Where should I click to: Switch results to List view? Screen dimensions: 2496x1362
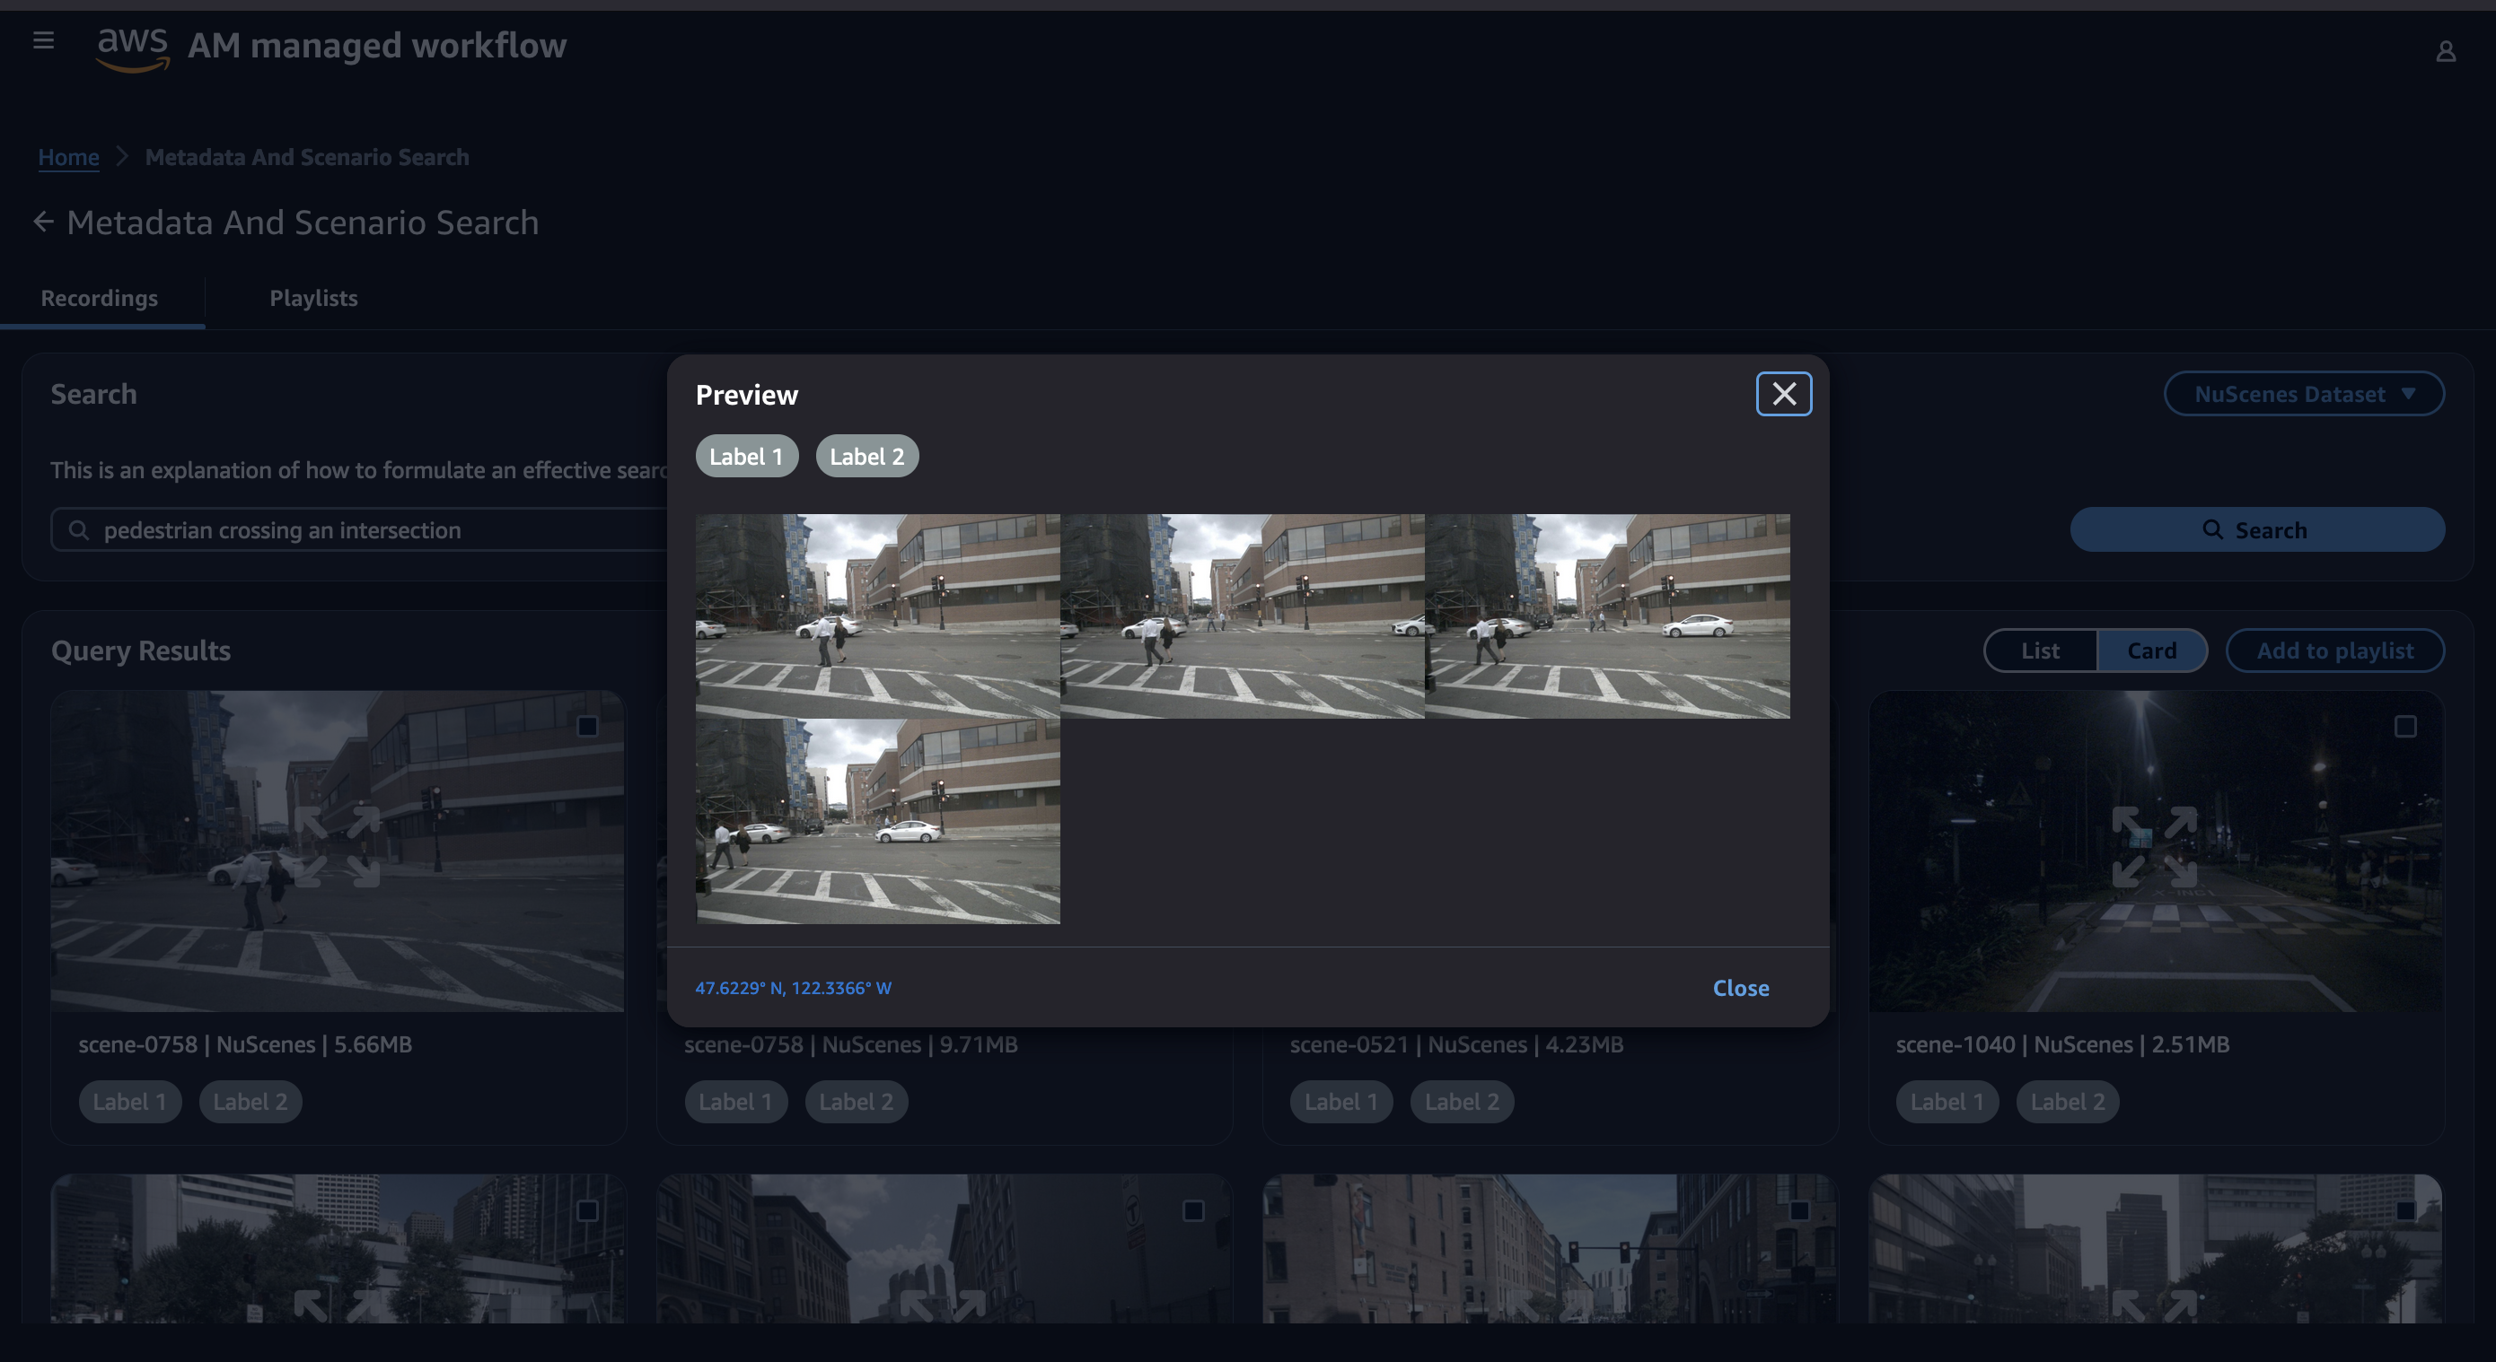[x=2040, y=650]
